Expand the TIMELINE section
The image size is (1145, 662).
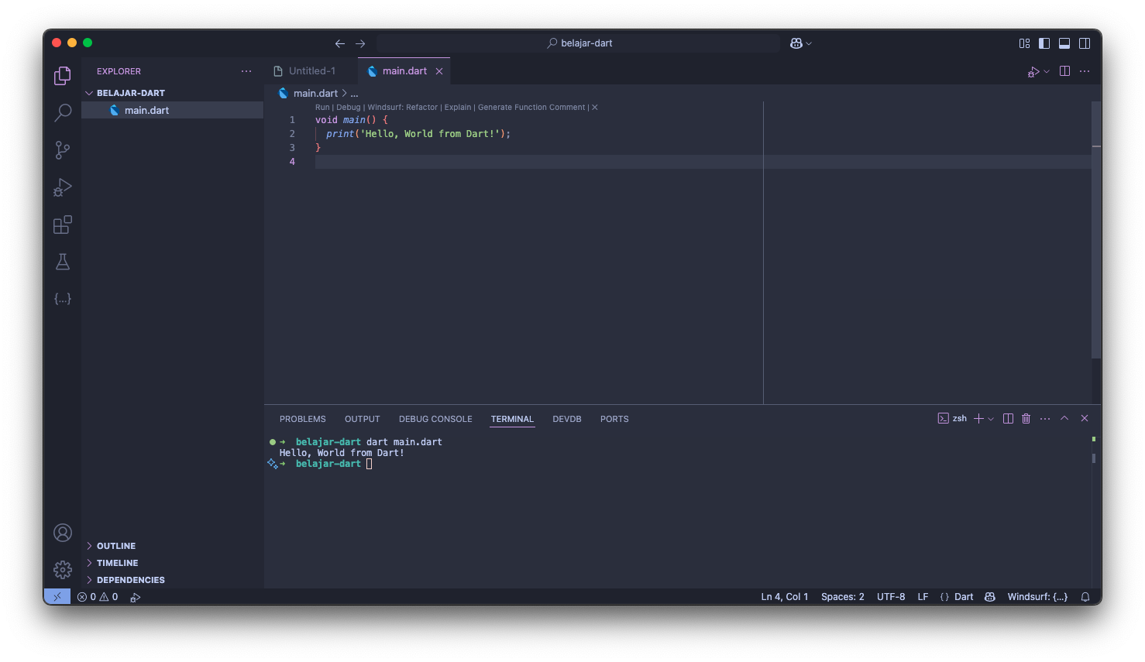tap(117, 563)
